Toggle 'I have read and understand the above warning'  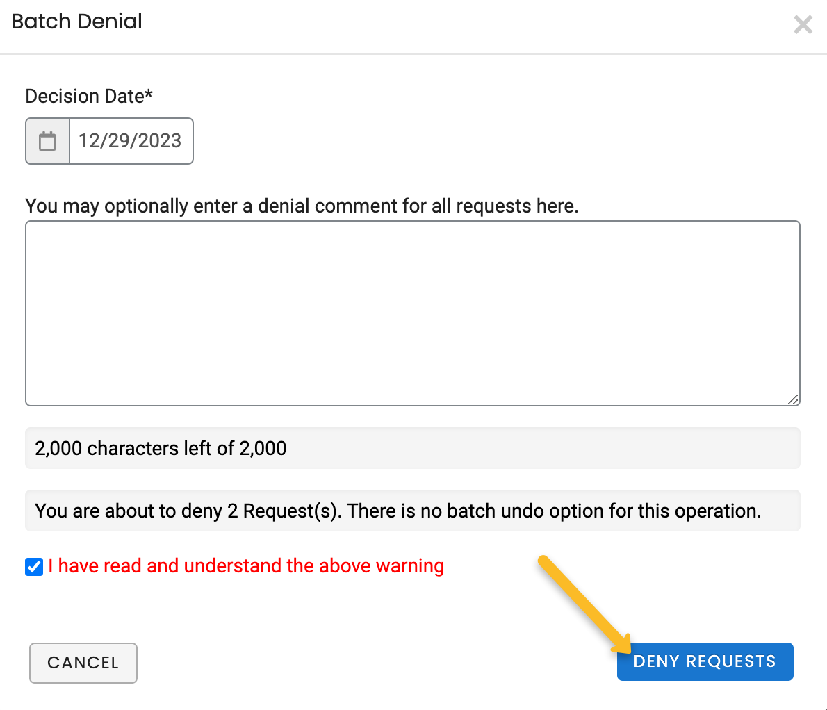click(34, 567)
